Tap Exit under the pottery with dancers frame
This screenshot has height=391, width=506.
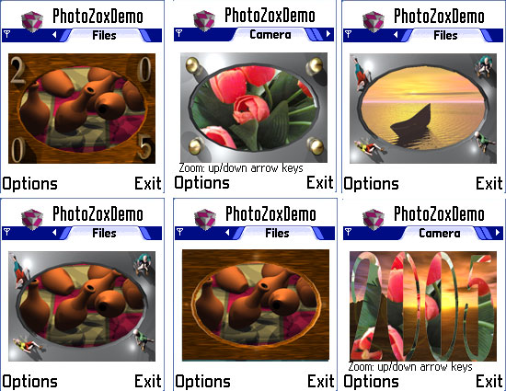[x=148, y=381]
